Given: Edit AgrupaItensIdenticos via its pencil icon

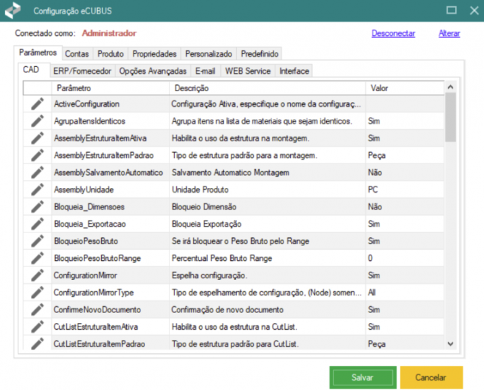Looking at the screenshot, I should pos(36,121).
